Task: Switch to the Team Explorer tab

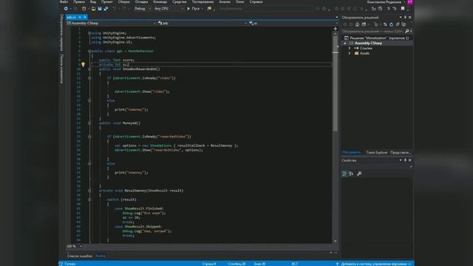Action: 376,153
